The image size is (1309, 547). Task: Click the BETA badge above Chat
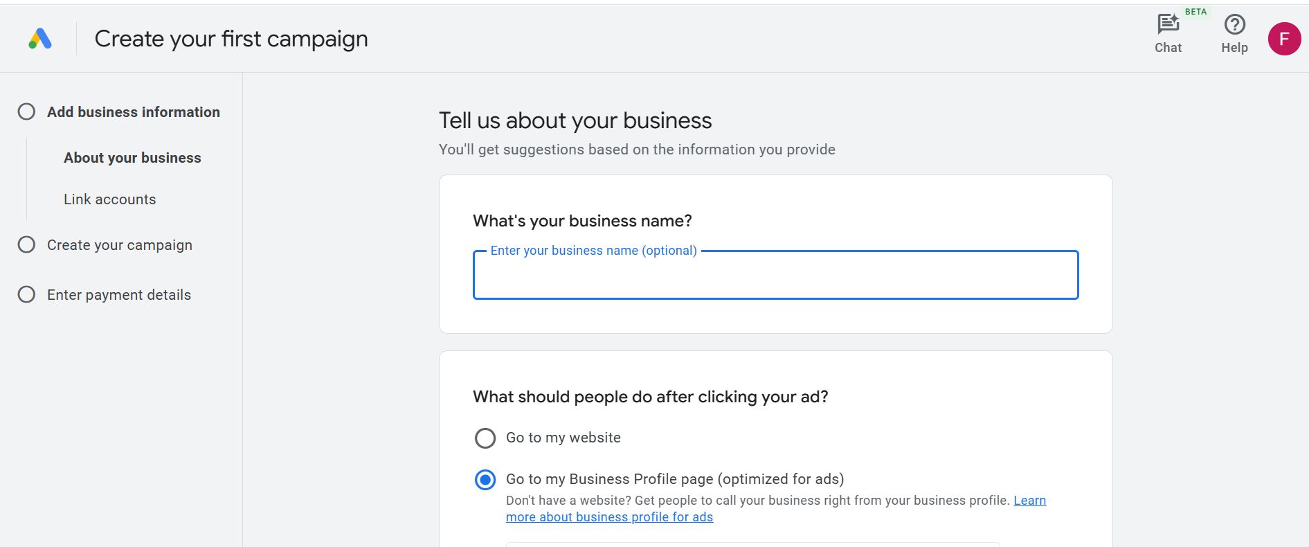pos(1195,11)
